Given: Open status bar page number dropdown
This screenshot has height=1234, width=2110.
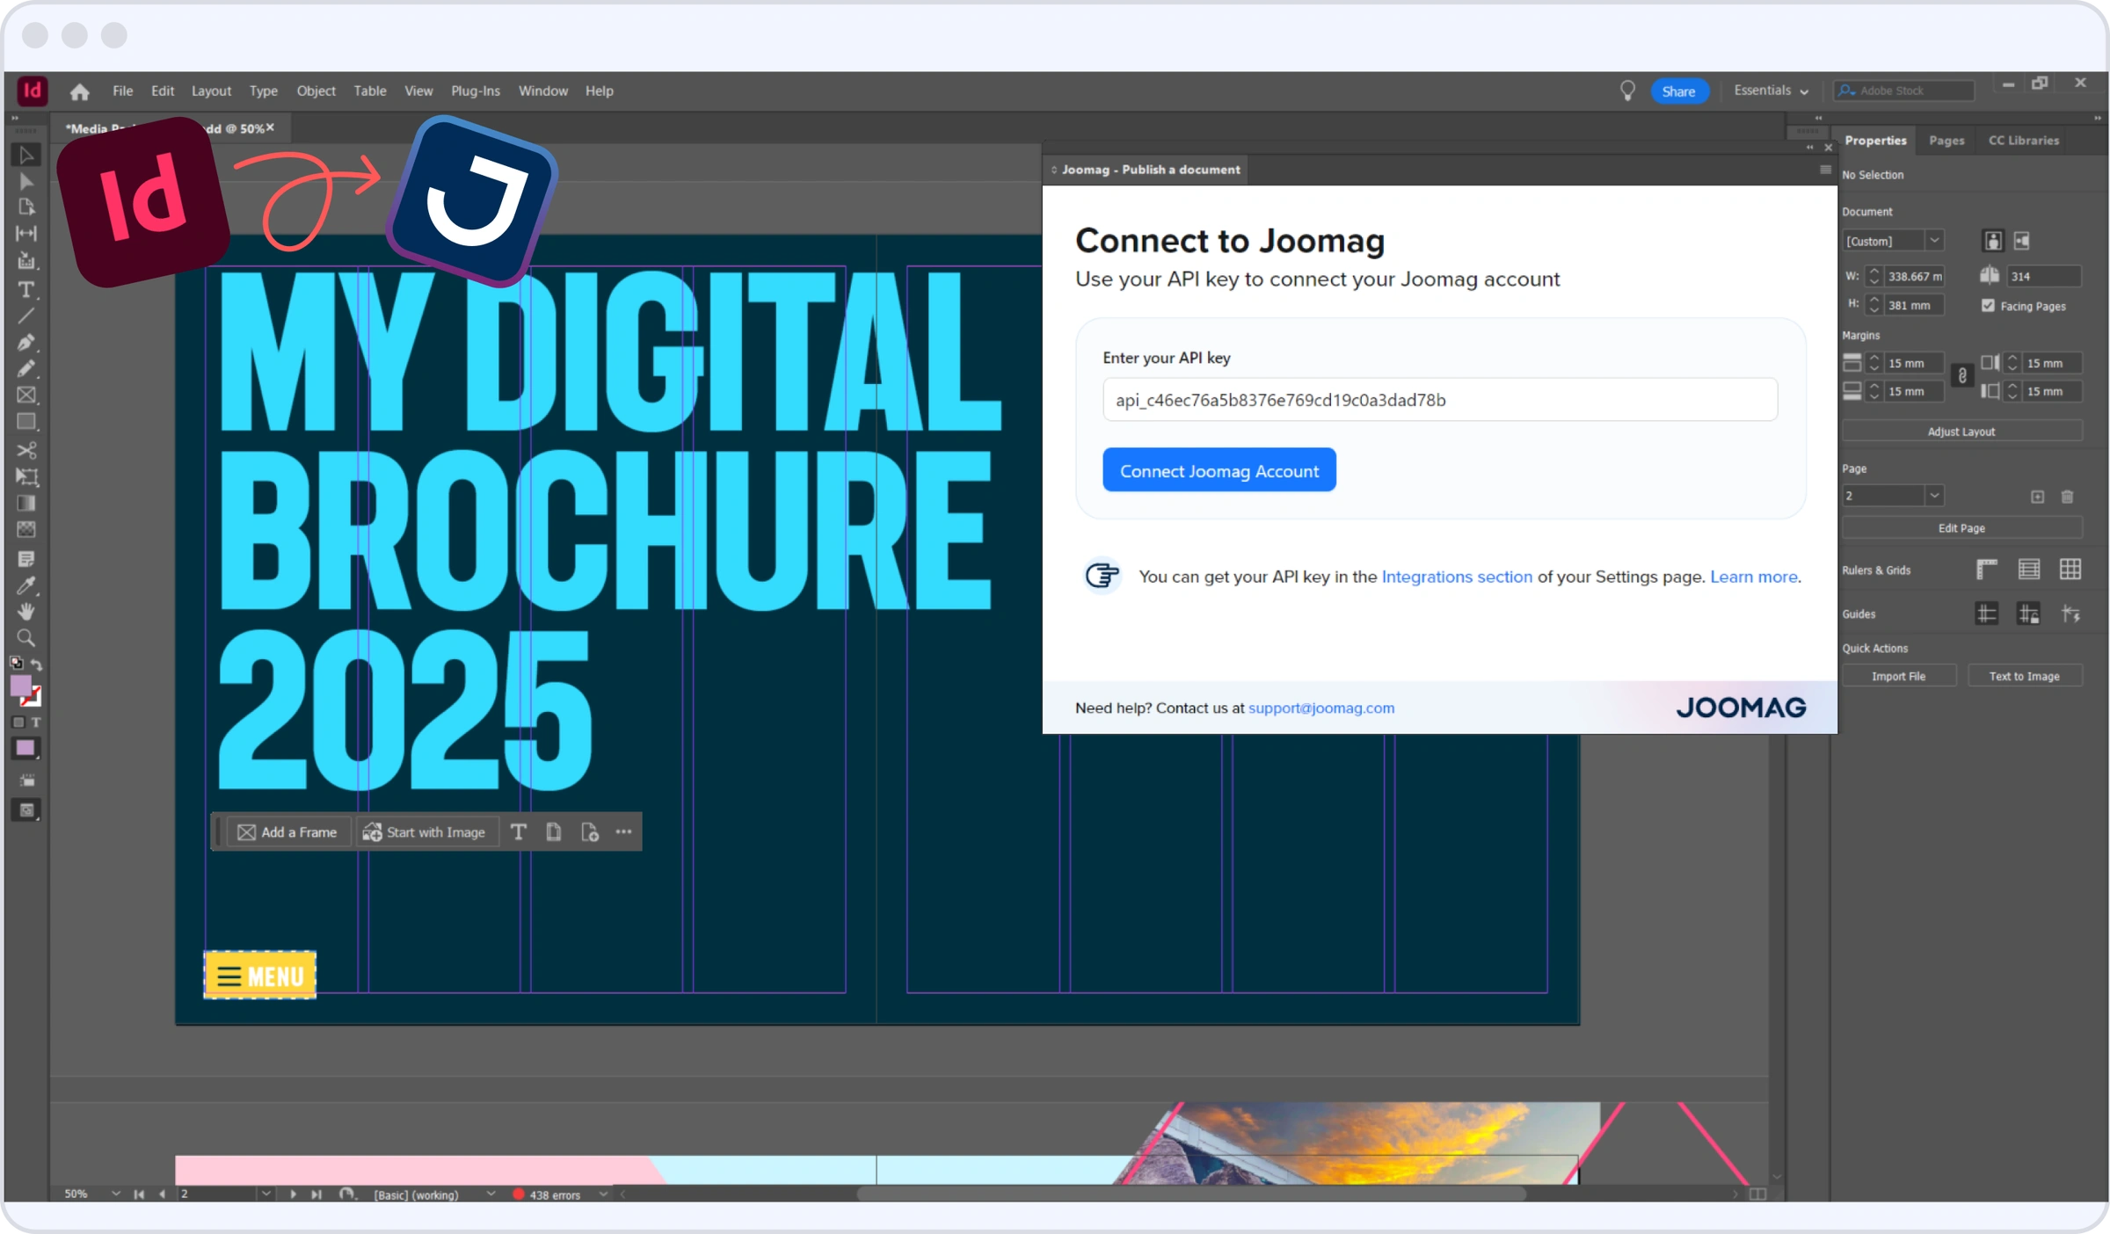Looking at the screenshot, I should tap(266, 1194).
